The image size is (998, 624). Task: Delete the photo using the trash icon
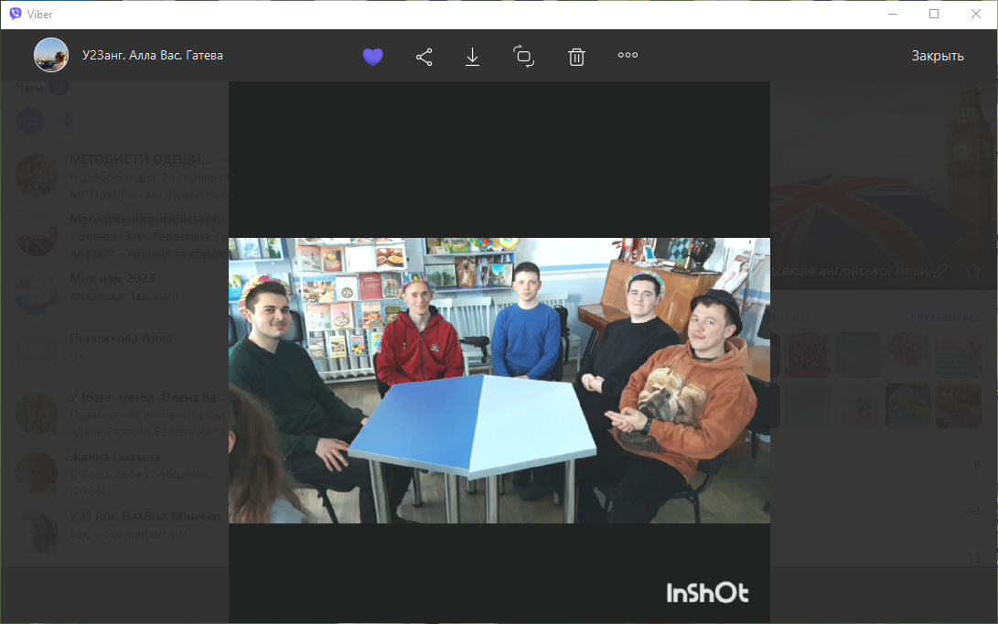point(576,57)
